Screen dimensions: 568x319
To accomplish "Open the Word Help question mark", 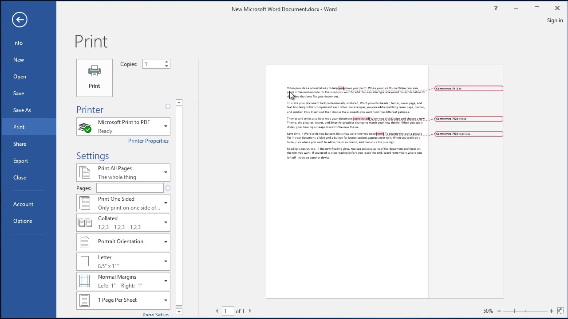I will [x=496, y=8].
